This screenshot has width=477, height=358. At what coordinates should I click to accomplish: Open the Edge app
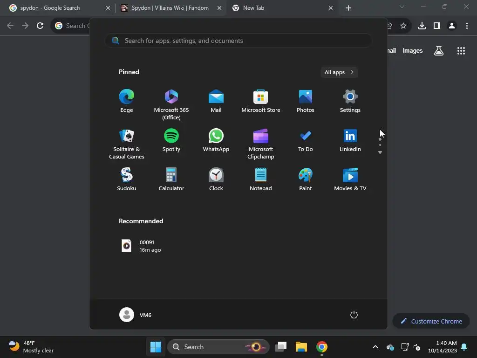pyautogui.click(x=127, y=101)
